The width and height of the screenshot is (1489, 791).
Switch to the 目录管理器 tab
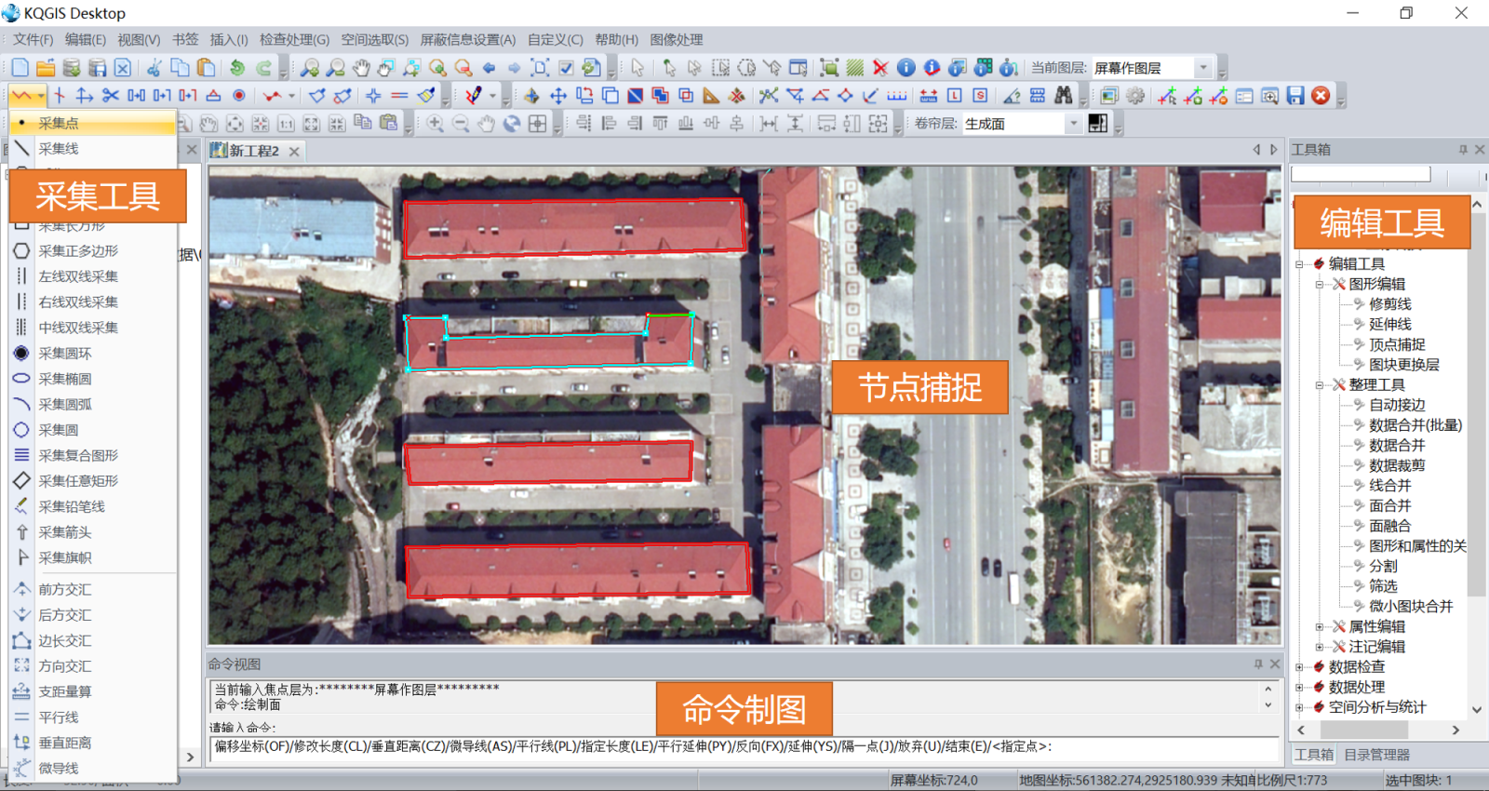coord(1376,755)
